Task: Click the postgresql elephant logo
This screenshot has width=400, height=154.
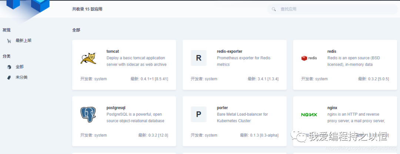Action: pos(88,114)
